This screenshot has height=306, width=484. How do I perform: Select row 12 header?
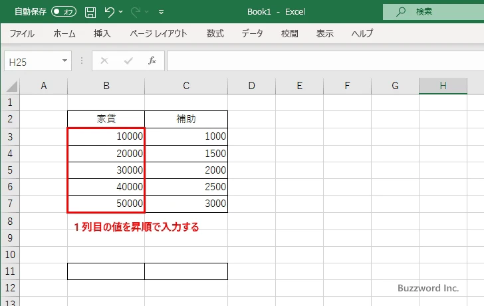[10, 288]
